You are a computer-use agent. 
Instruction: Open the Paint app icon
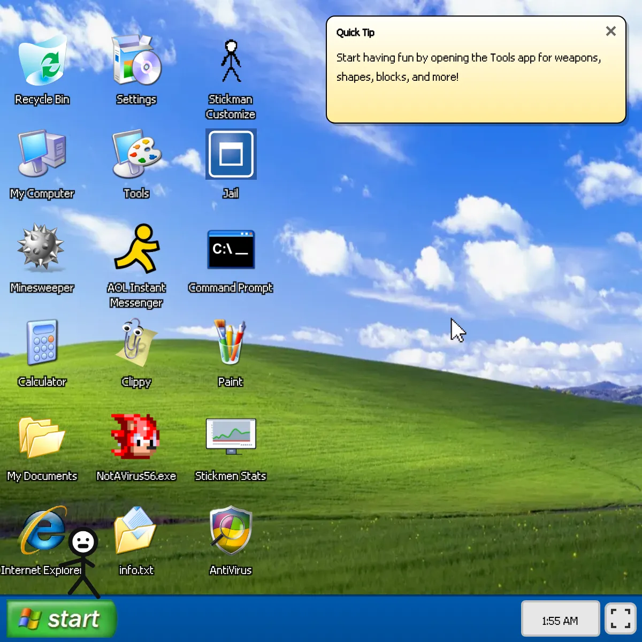[231, 343]
